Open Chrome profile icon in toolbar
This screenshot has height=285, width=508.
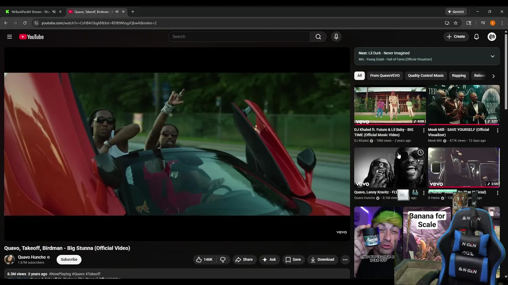[x=493, y=23]
